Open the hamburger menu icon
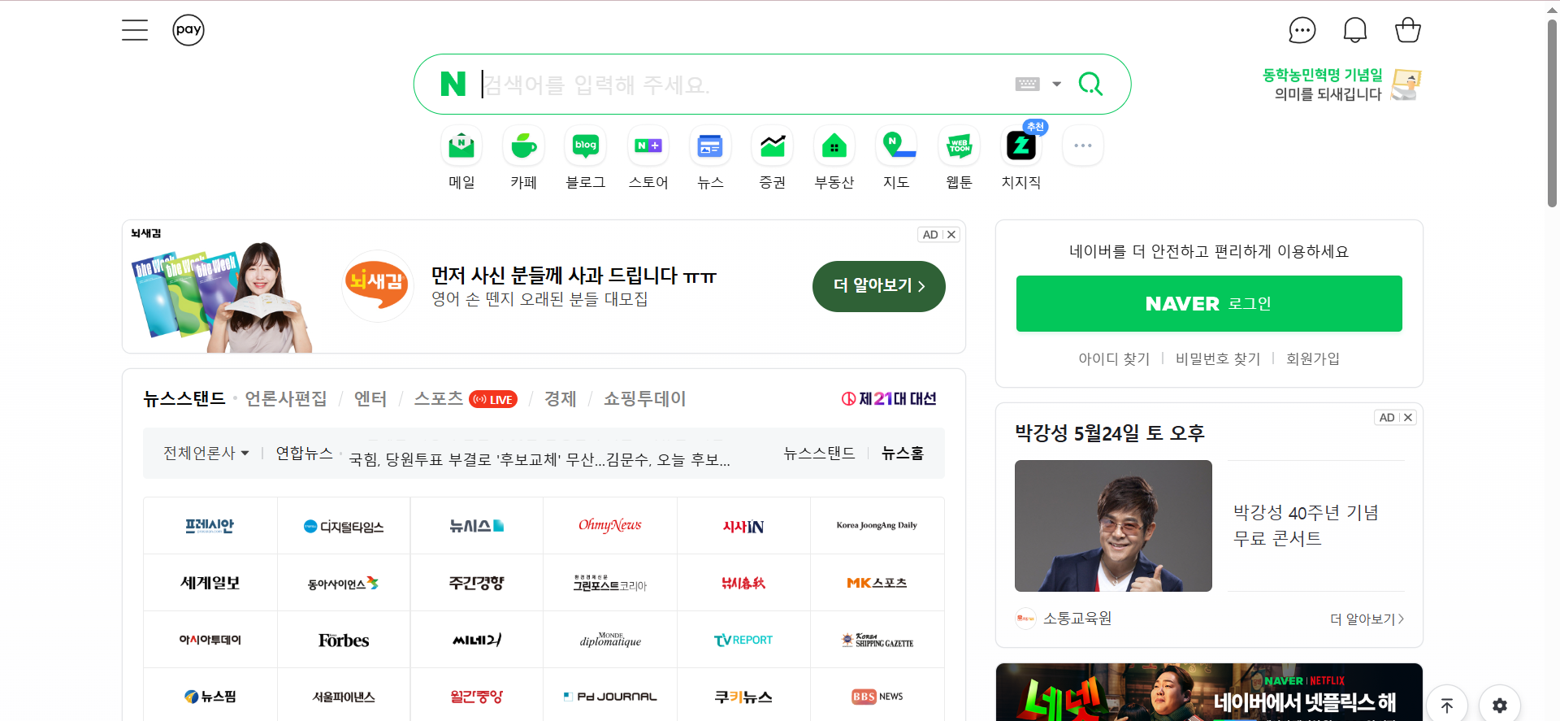The image size is (1560, 721). pyautogui.click(x=135, y=30)
